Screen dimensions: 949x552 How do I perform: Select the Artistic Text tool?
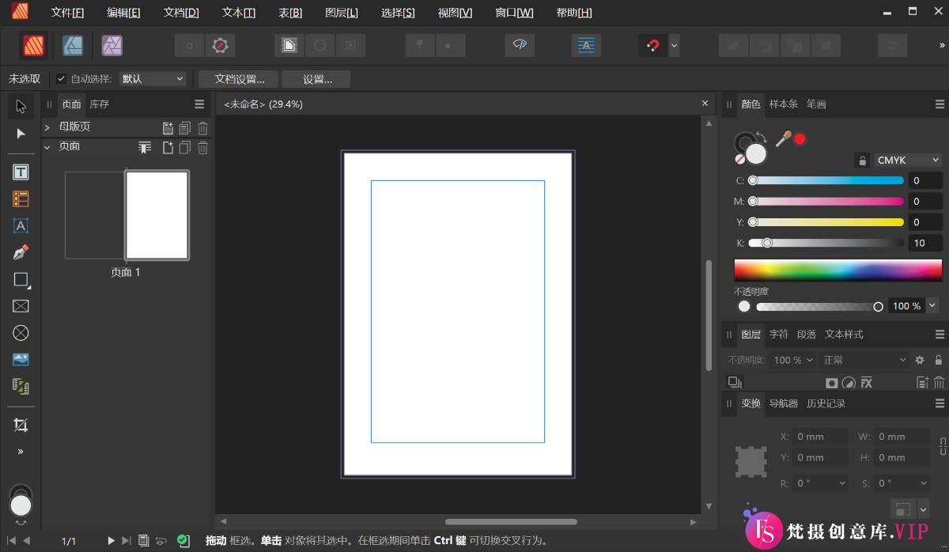coord(21,225)
